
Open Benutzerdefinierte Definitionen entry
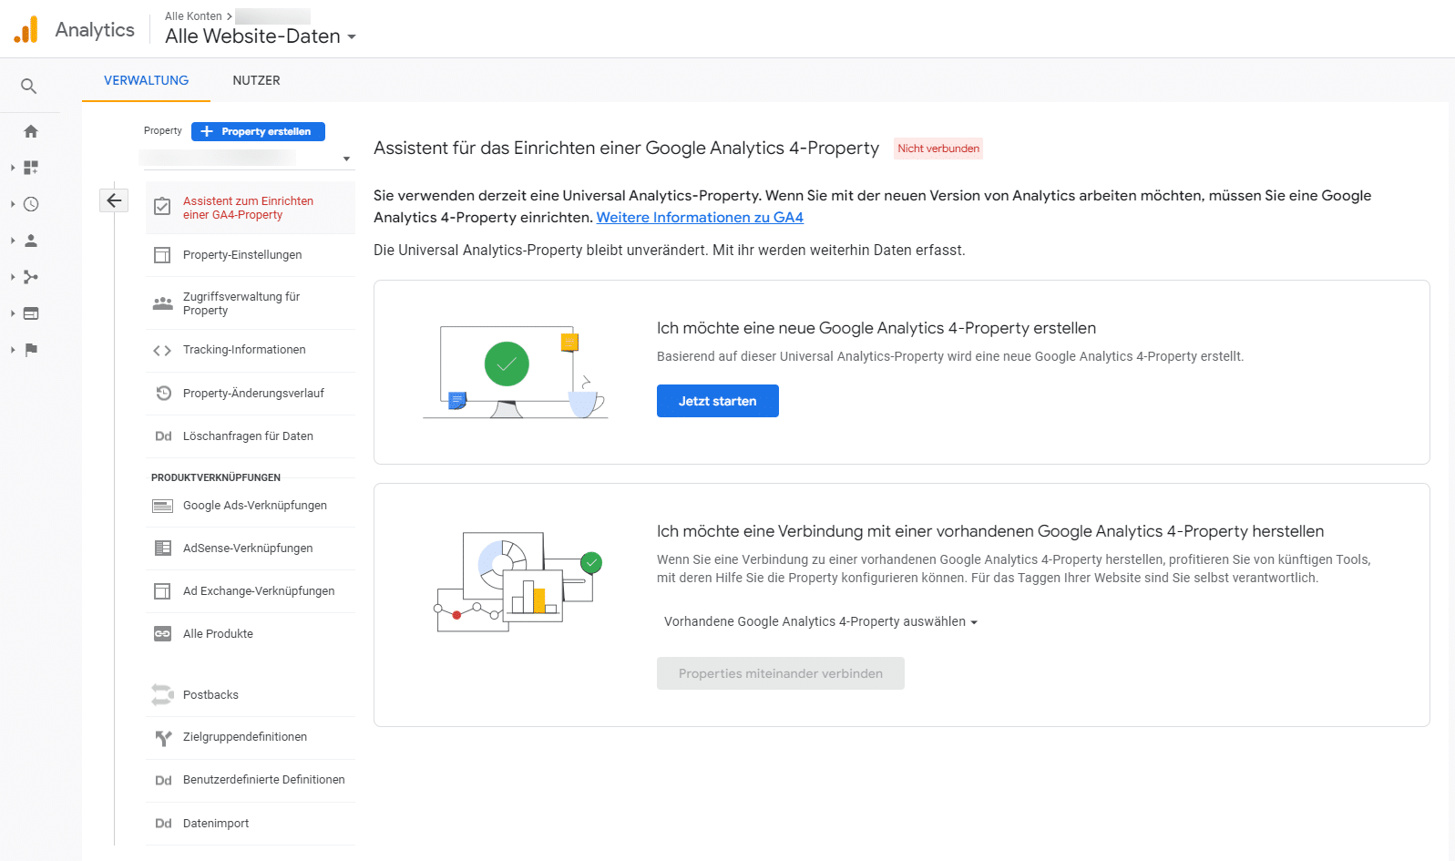point(251,780)
